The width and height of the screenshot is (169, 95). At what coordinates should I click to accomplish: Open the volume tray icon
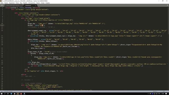click(157, 94)
